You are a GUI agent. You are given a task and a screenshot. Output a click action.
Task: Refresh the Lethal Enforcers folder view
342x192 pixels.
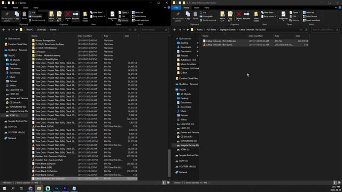point(306,30)
